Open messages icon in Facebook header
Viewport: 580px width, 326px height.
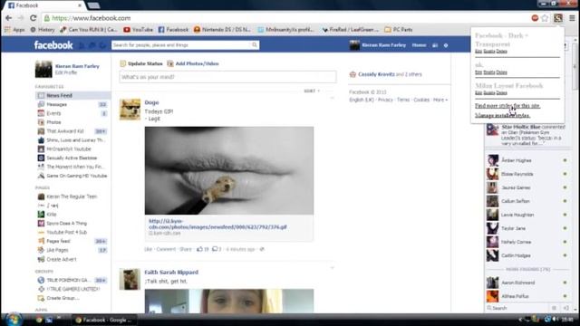coord(92,45)
